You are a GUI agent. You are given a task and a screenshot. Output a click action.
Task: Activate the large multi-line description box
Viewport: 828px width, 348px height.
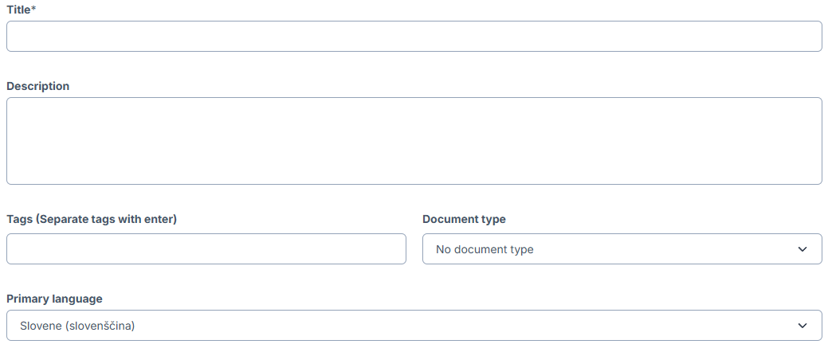click(414, 141)
